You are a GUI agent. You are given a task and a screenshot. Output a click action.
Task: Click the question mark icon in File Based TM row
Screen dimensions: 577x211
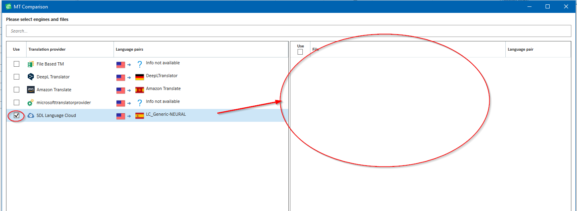[x=140, y=64]
